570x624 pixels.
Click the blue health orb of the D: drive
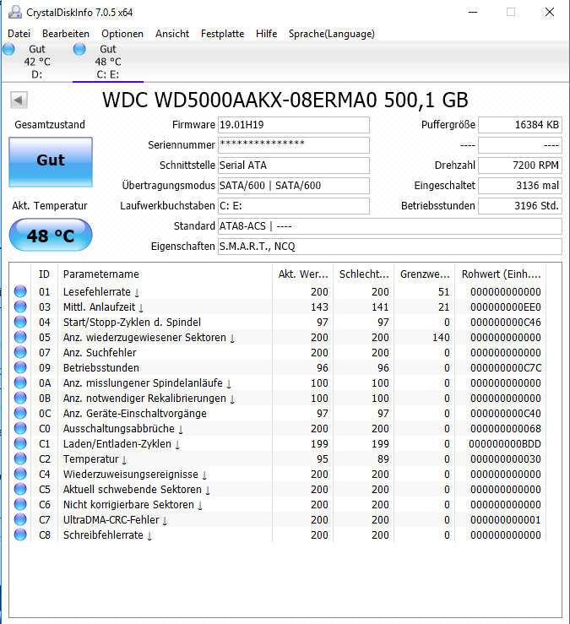tap(8, 49)
